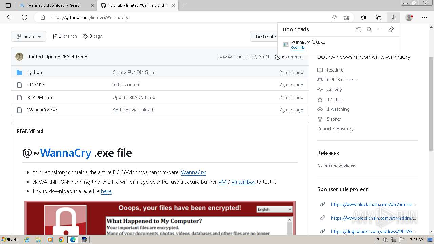Screen dimensions: 434x244
Task: Open Edge Settings and more menu
Action: (x=425, y=17)
